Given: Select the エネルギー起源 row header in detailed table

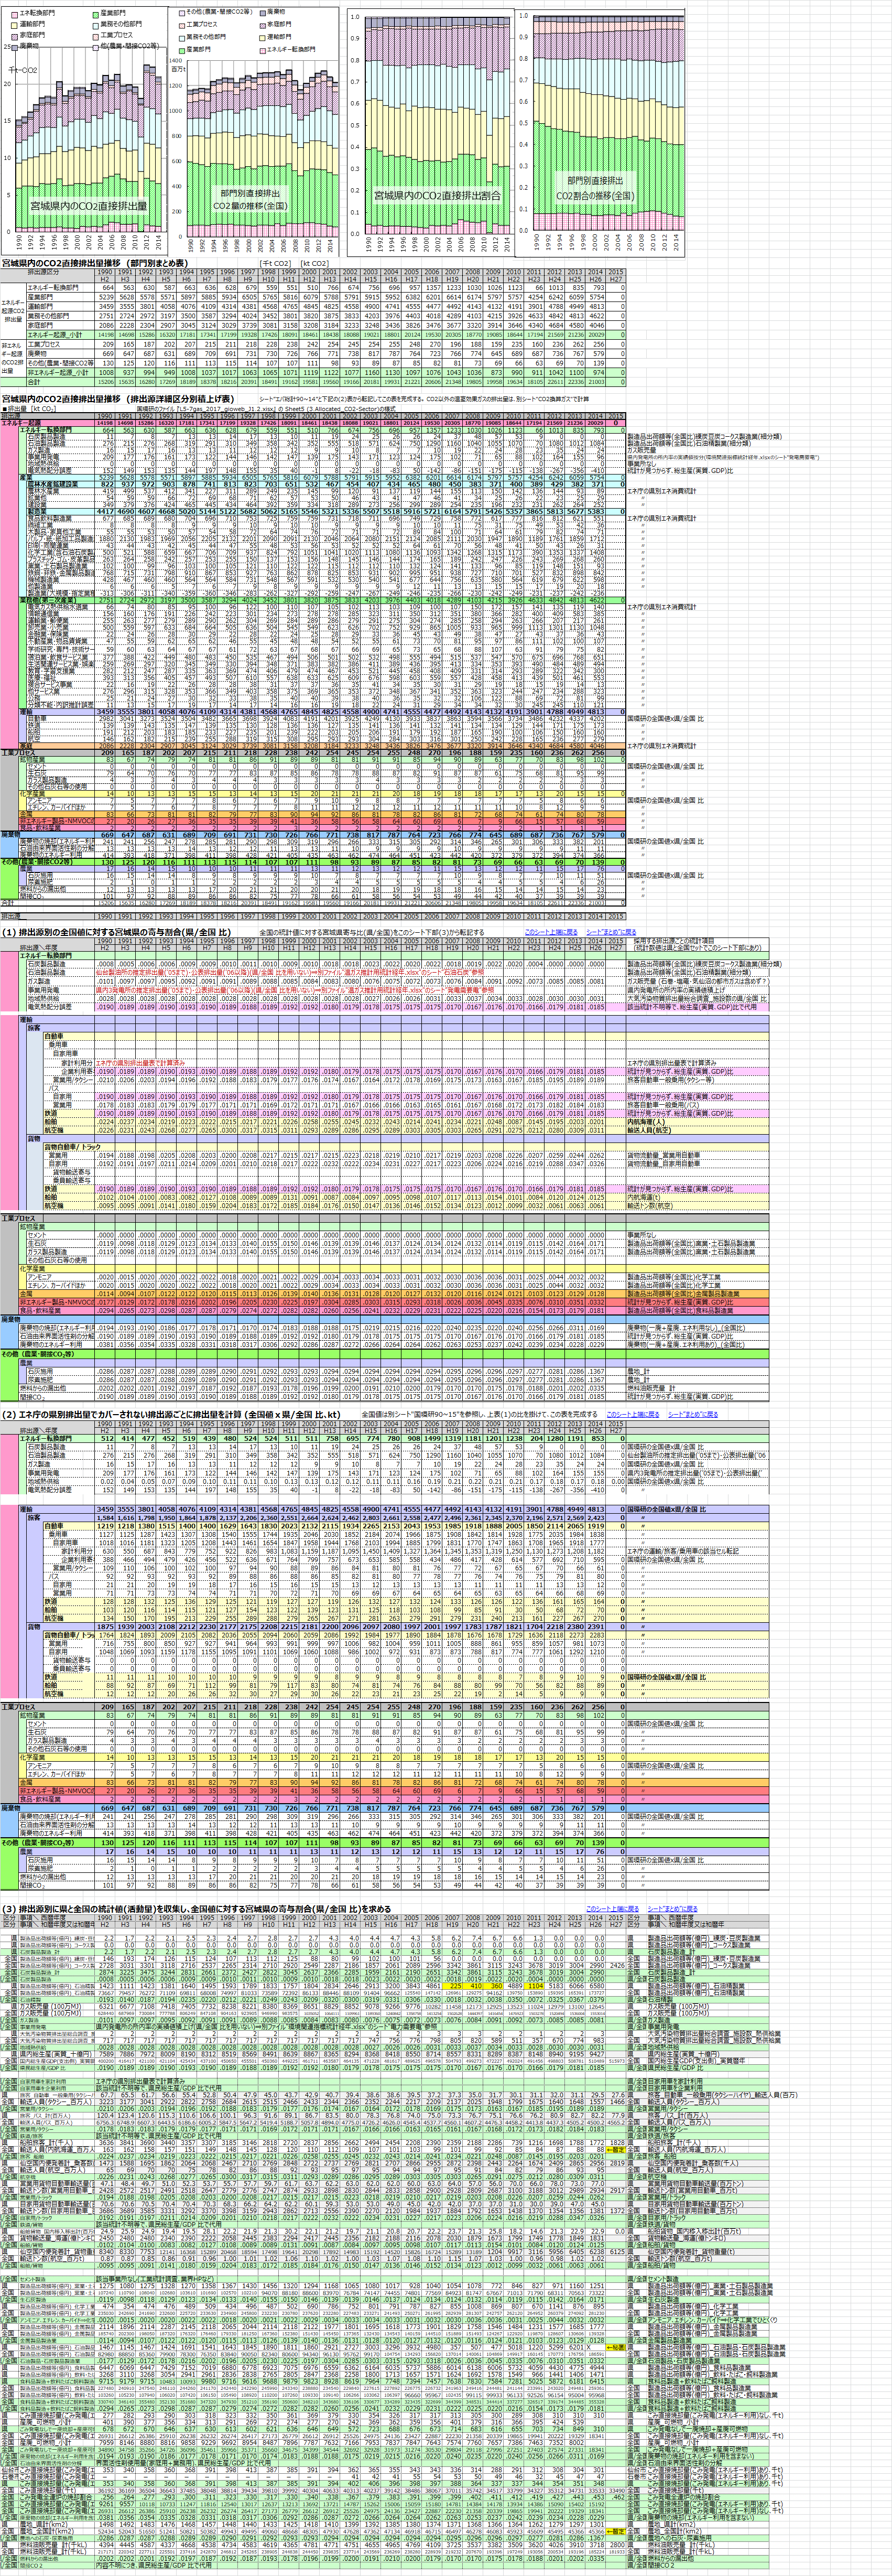Looking at the screenshot, I should click(47, 423).
